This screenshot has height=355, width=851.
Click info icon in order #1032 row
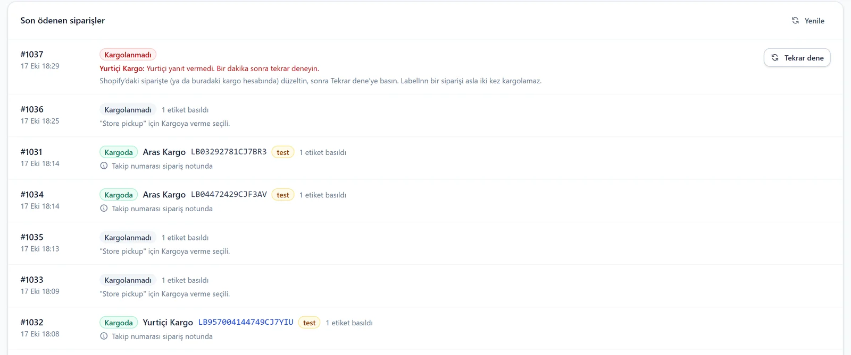tap(104, 336)
